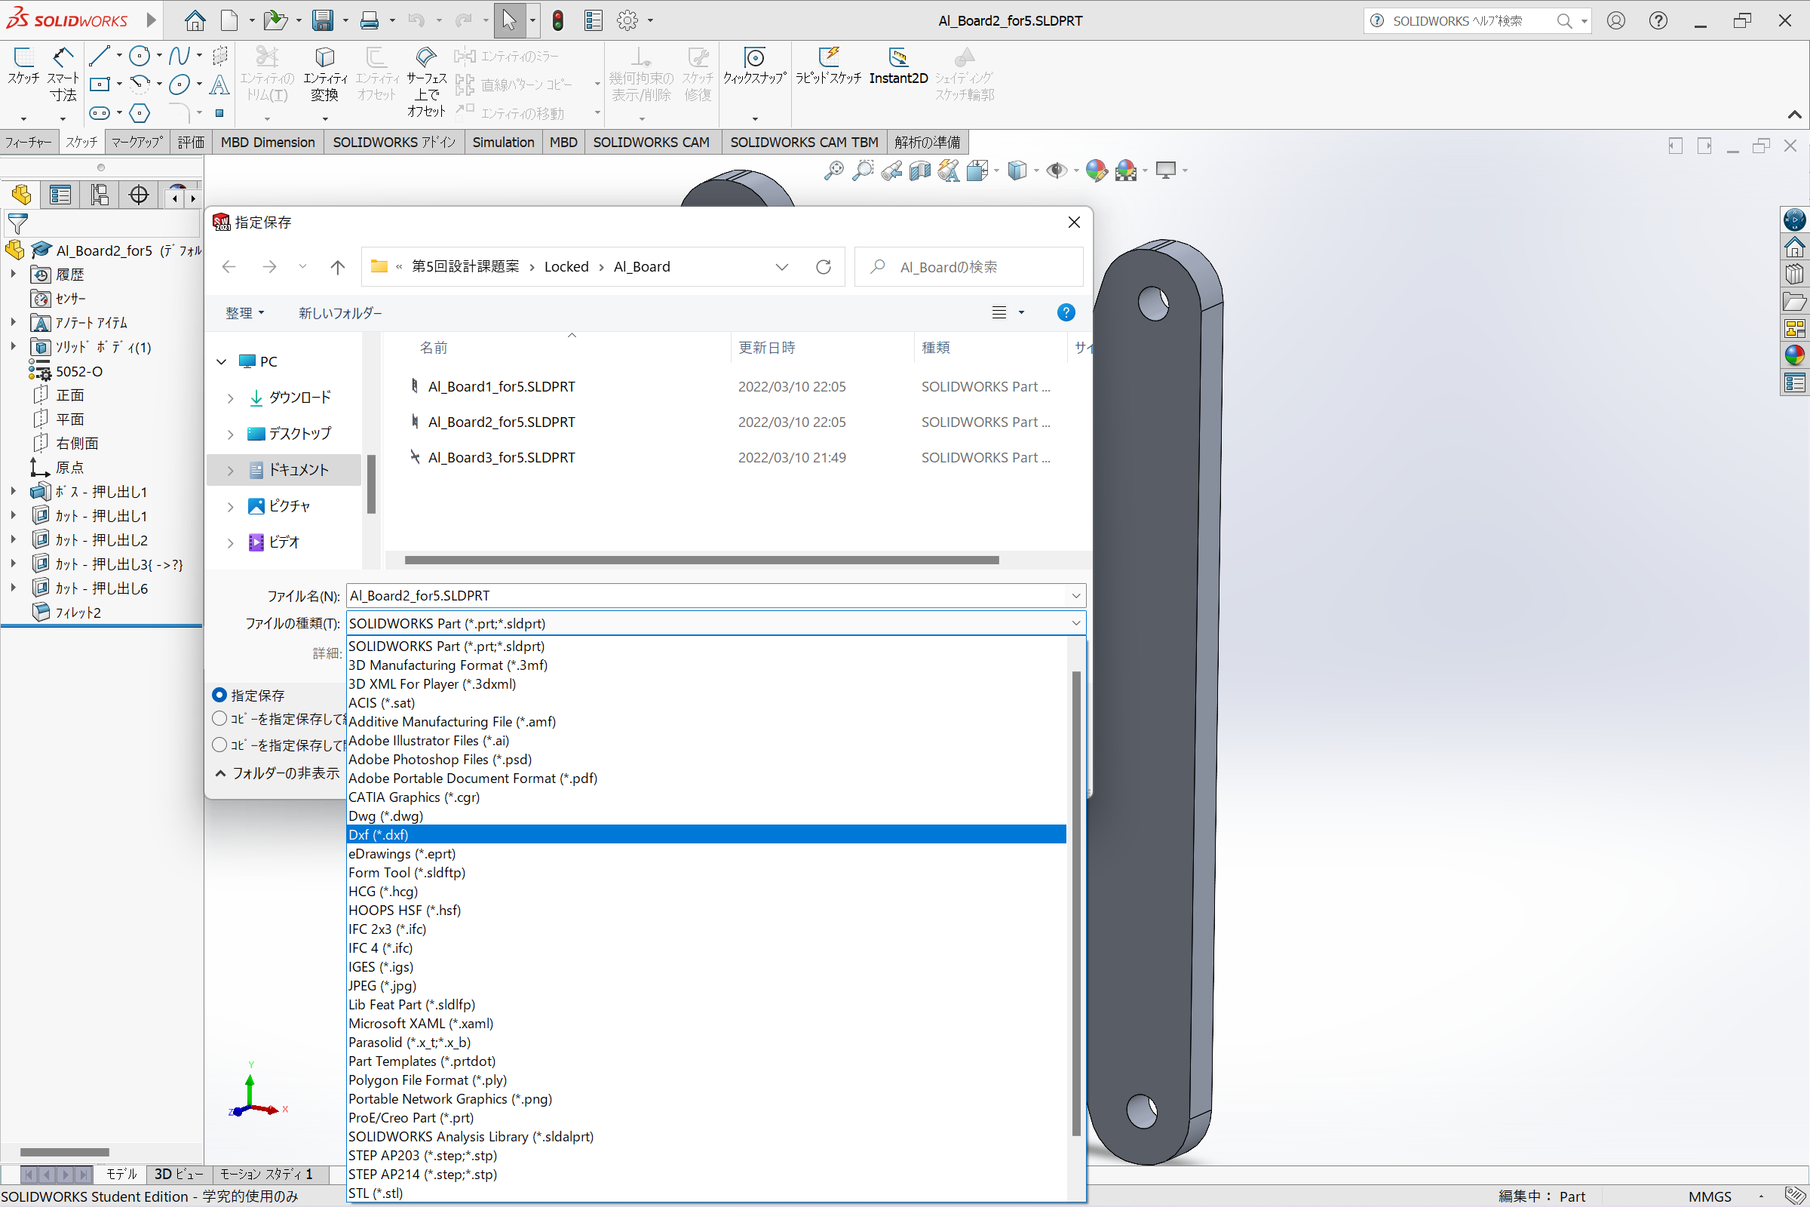Expand the ドキュメント folder in navigation pane
1810x1207 pixels.
pos(230,470)
